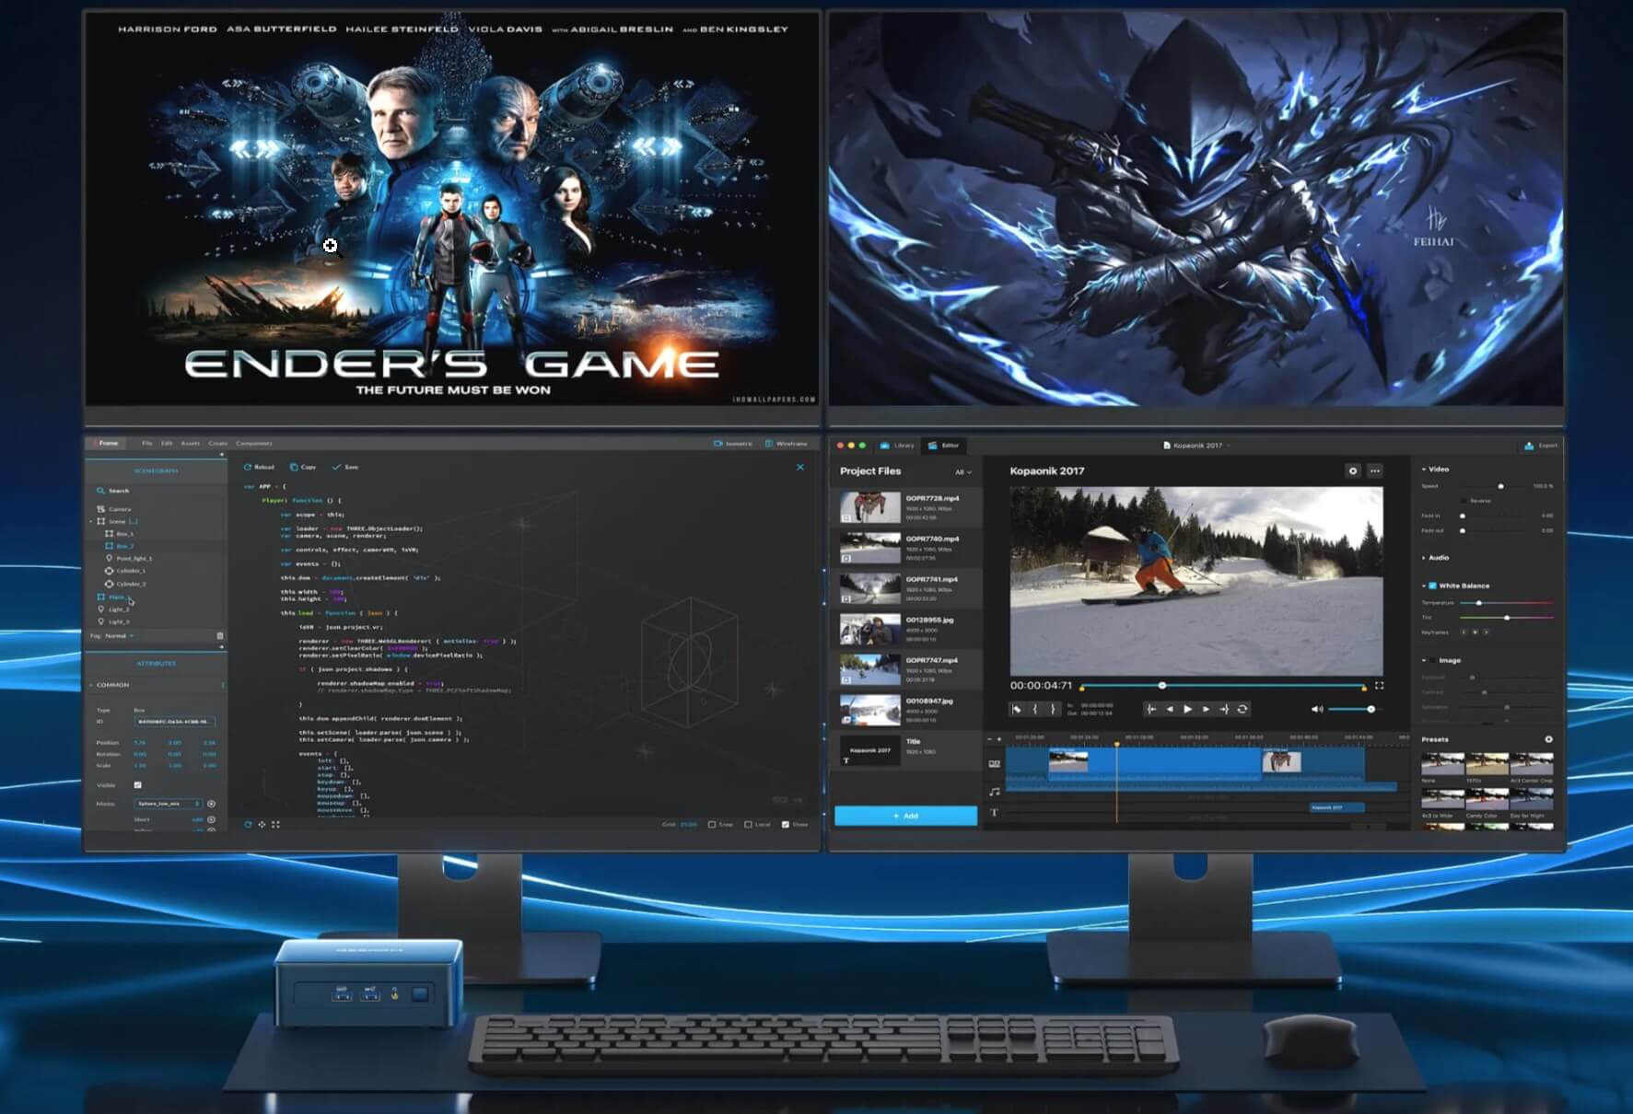Open the Edit menu in Frame
The width and height of the screenshot is (1633, 1114).
pyautogui.click(x=167, y=444)
